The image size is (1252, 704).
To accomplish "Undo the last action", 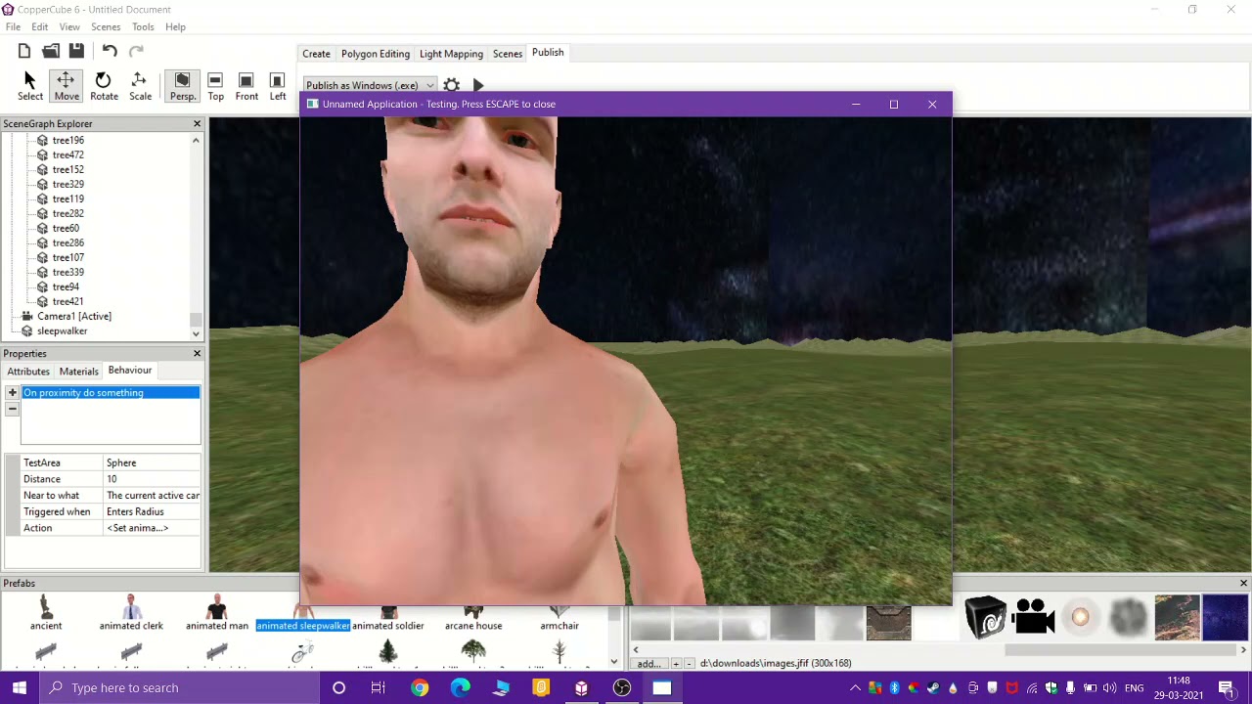I will pyautogui.click(x=110, y=51).
